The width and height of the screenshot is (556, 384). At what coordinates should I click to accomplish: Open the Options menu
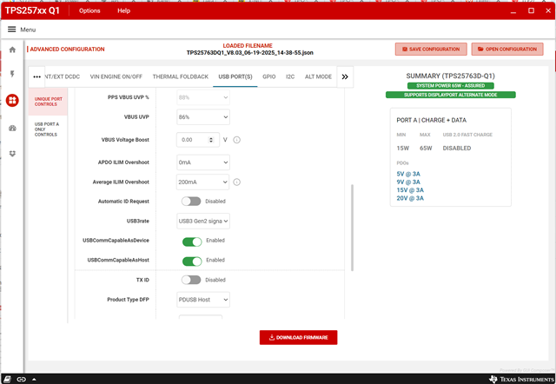click(89, 10)
